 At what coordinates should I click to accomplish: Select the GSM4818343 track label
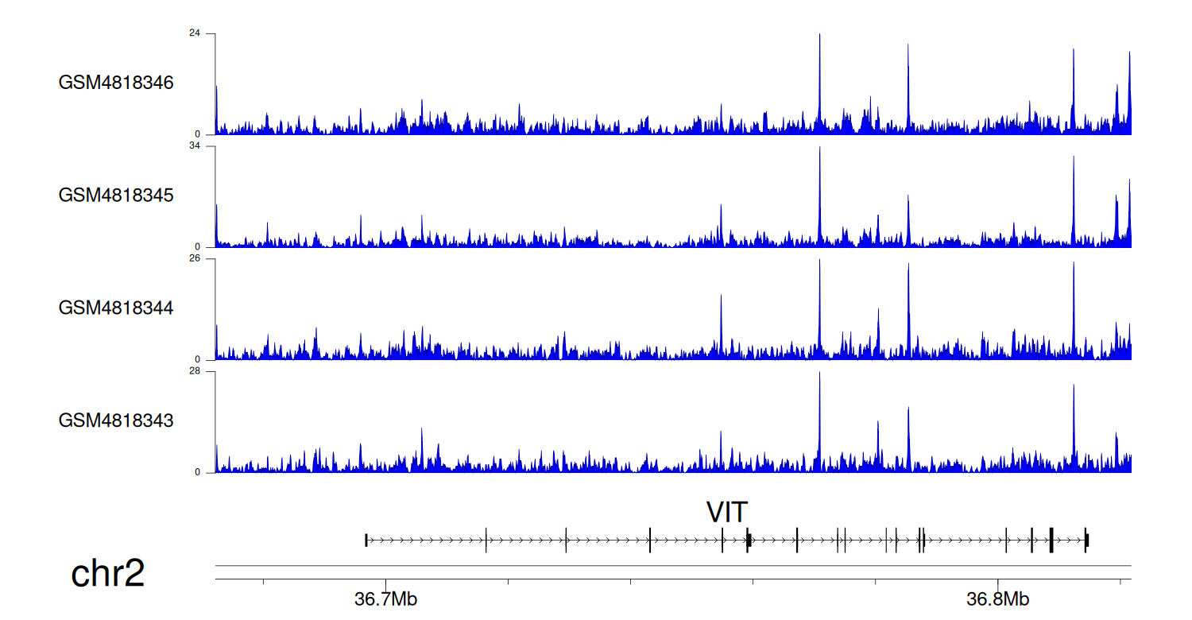(116, 420)
